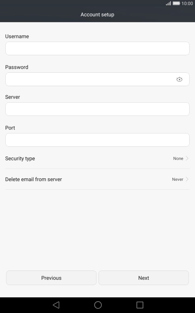Click the Next button
195x313 pixels.
[x=144, y=278]
